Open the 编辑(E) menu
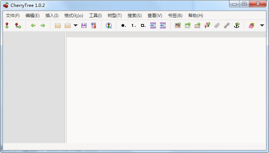Viewport: 269px width, 153px height. coord(32,16)
